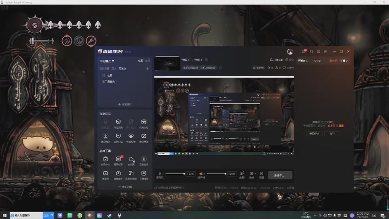Select the camera 1 source row

124,81
